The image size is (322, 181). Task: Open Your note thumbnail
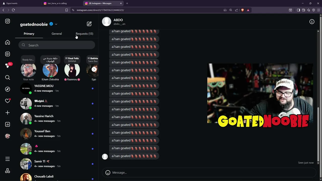click(x=28, y=70)
